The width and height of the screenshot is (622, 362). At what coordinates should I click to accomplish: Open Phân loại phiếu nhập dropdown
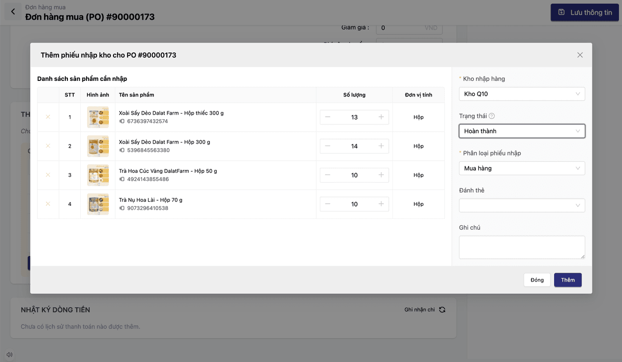tap(521, 168)
